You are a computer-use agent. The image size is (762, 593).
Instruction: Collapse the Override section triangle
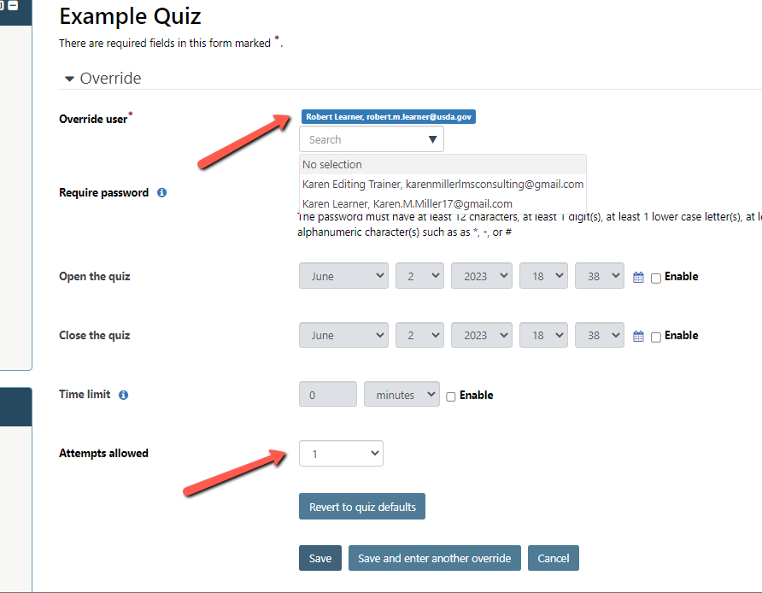tap(69, 79)
